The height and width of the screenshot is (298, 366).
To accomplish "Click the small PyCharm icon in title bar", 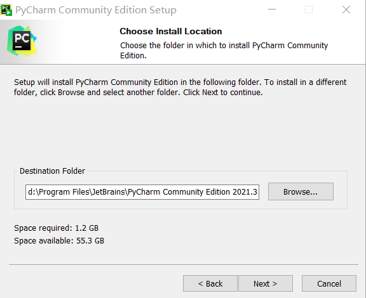I will pyautogui.click(x=6, y=10).
